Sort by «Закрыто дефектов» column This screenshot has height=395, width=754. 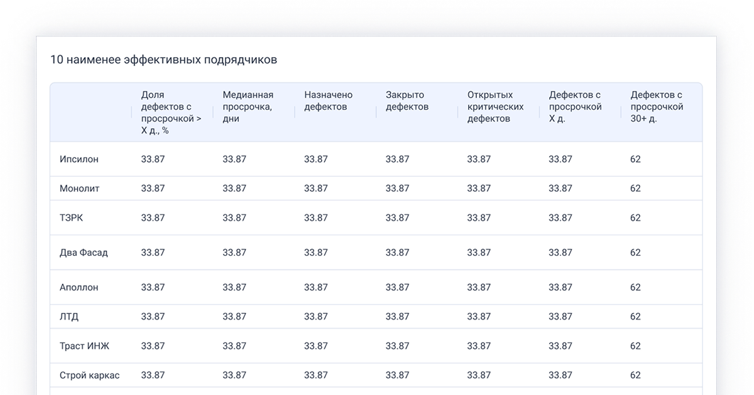pos(405,100)
